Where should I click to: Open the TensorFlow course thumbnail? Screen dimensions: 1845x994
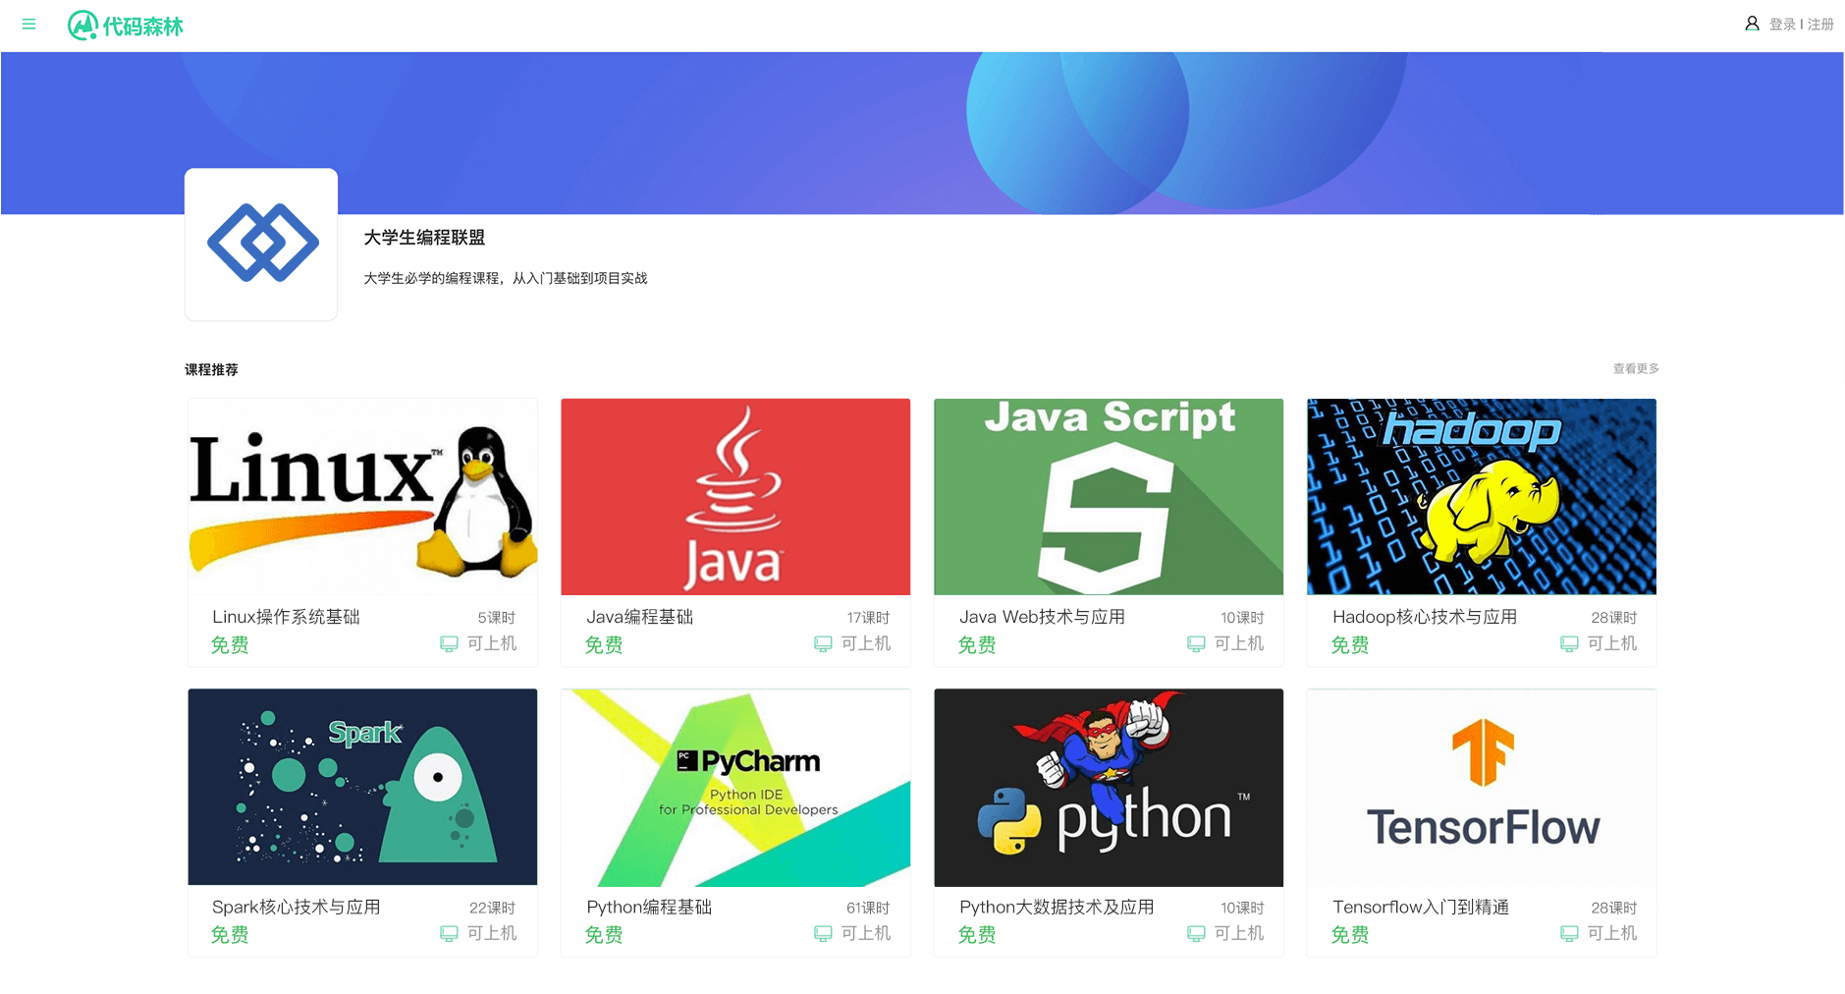1482,787
